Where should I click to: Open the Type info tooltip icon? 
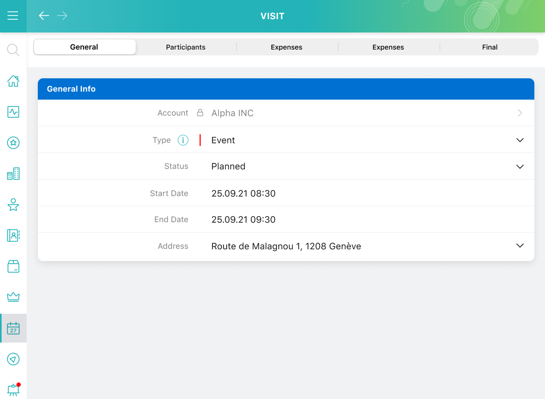(x=183, y=140)
